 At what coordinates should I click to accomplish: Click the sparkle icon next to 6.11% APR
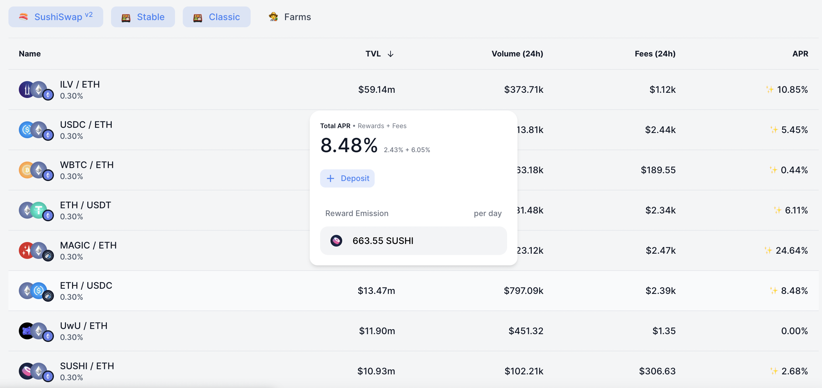click(x=778, y=210)
